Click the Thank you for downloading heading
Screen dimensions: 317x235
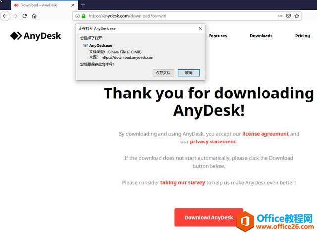point(209,102)
